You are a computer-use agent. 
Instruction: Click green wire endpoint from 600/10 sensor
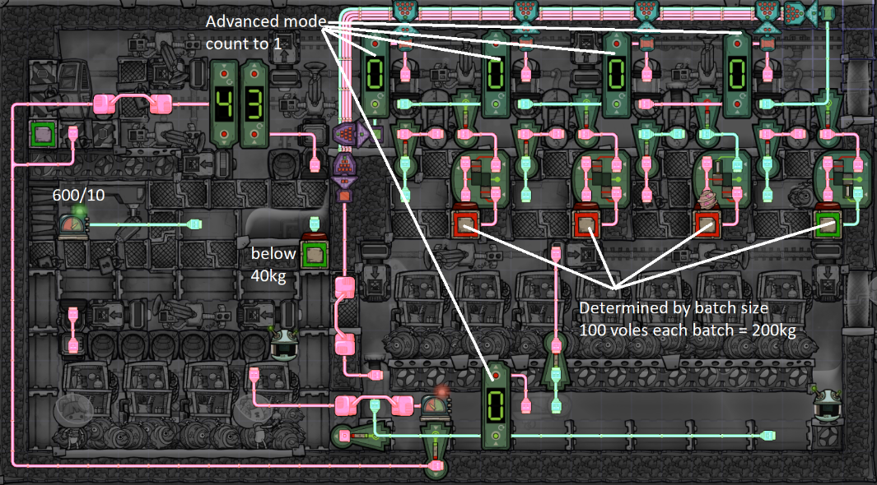pyautogui.click(x=194, y=224)
